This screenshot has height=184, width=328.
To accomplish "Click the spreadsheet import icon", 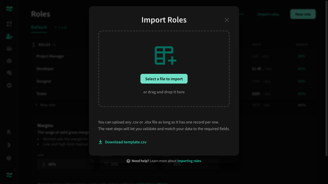I will [165, 55].
